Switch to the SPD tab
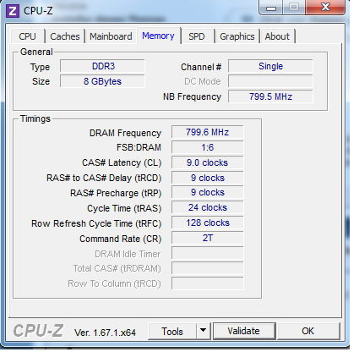Image resolution: width=359 pixels, height=352 pixels. coord(197,36)
